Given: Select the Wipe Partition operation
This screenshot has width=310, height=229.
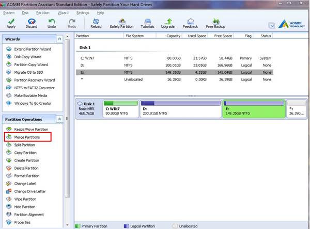Looking at the screenshot, I should point(21,199).
